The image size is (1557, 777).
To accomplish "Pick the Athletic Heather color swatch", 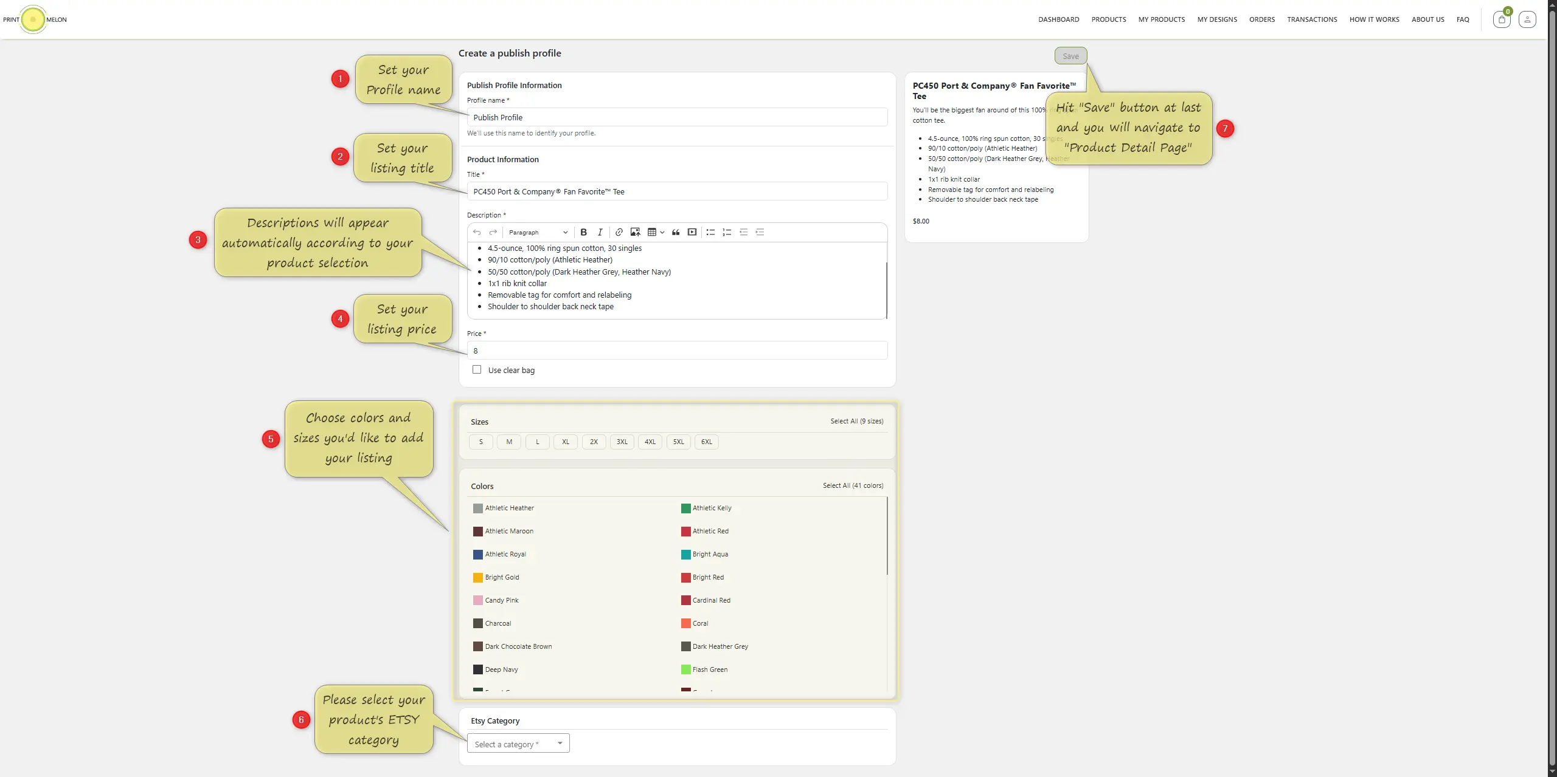I will click(478, 508).
